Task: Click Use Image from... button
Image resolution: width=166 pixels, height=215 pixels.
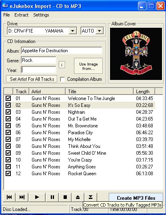Action: click(x=88, y=66)
